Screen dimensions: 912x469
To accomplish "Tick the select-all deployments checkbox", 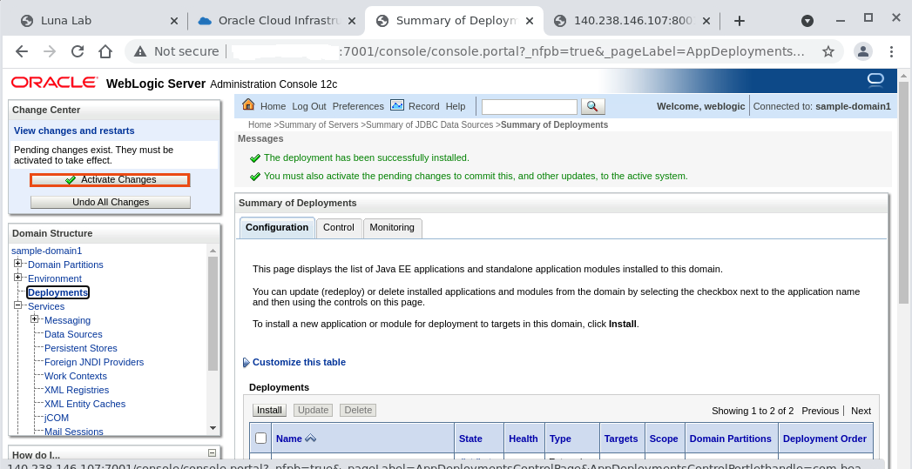I will [x=261, y=439].
